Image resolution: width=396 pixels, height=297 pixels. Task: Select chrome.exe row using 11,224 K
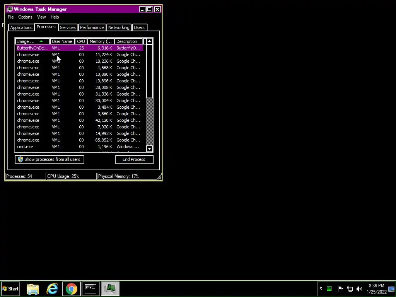80,55
